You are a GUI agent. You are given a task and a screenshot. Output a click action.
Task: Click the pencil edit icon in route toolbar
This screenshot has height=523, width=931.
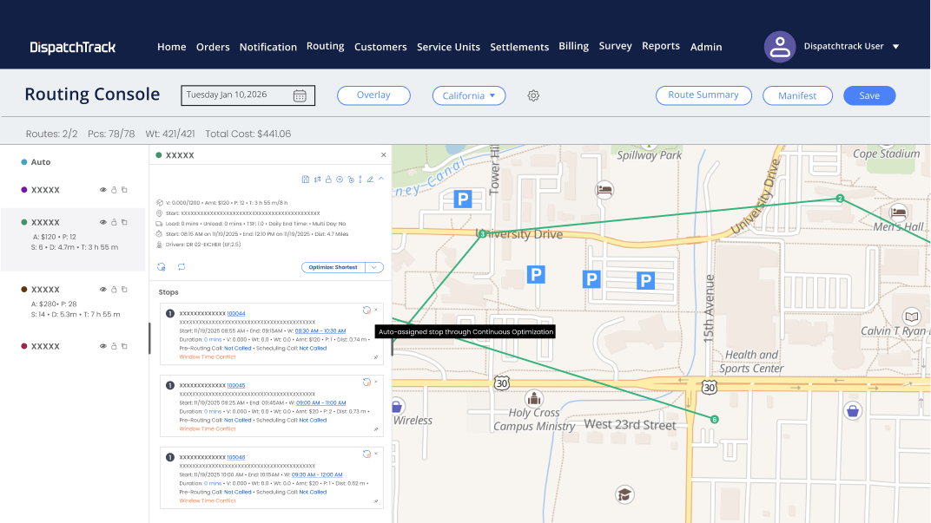(370, 179)
